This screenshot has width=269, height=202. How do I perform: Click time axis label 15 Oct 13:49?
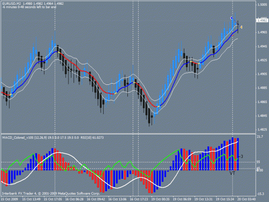tap(31, 199)
